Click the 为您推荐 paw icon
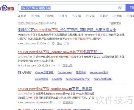The width and height of the screenshot is (134, 110). coord(19,72)
